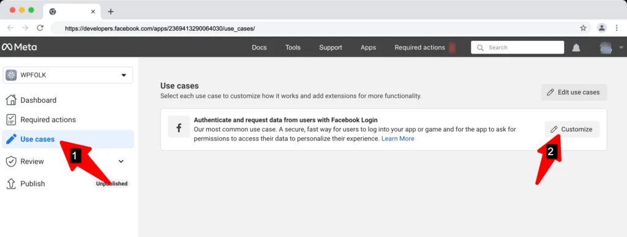Click the "Use cases" page heading
Viewport: 627px width, 237px height.
179,86
